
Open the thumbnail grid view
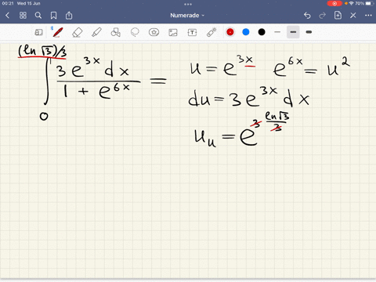(x=23, y=16)
